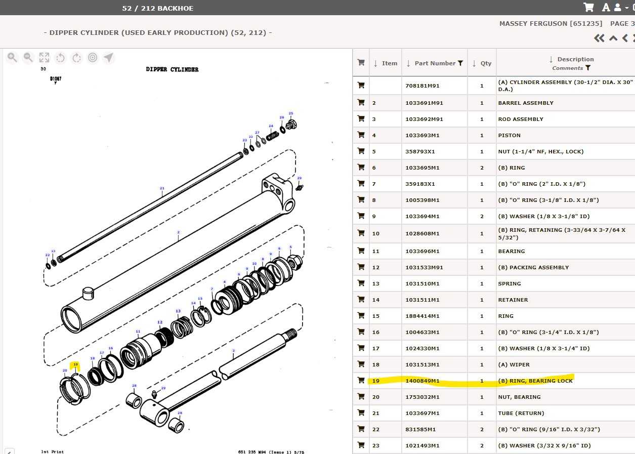Click the '52 / 212 BACKHOE' title in header

click(x=158, y=8)
